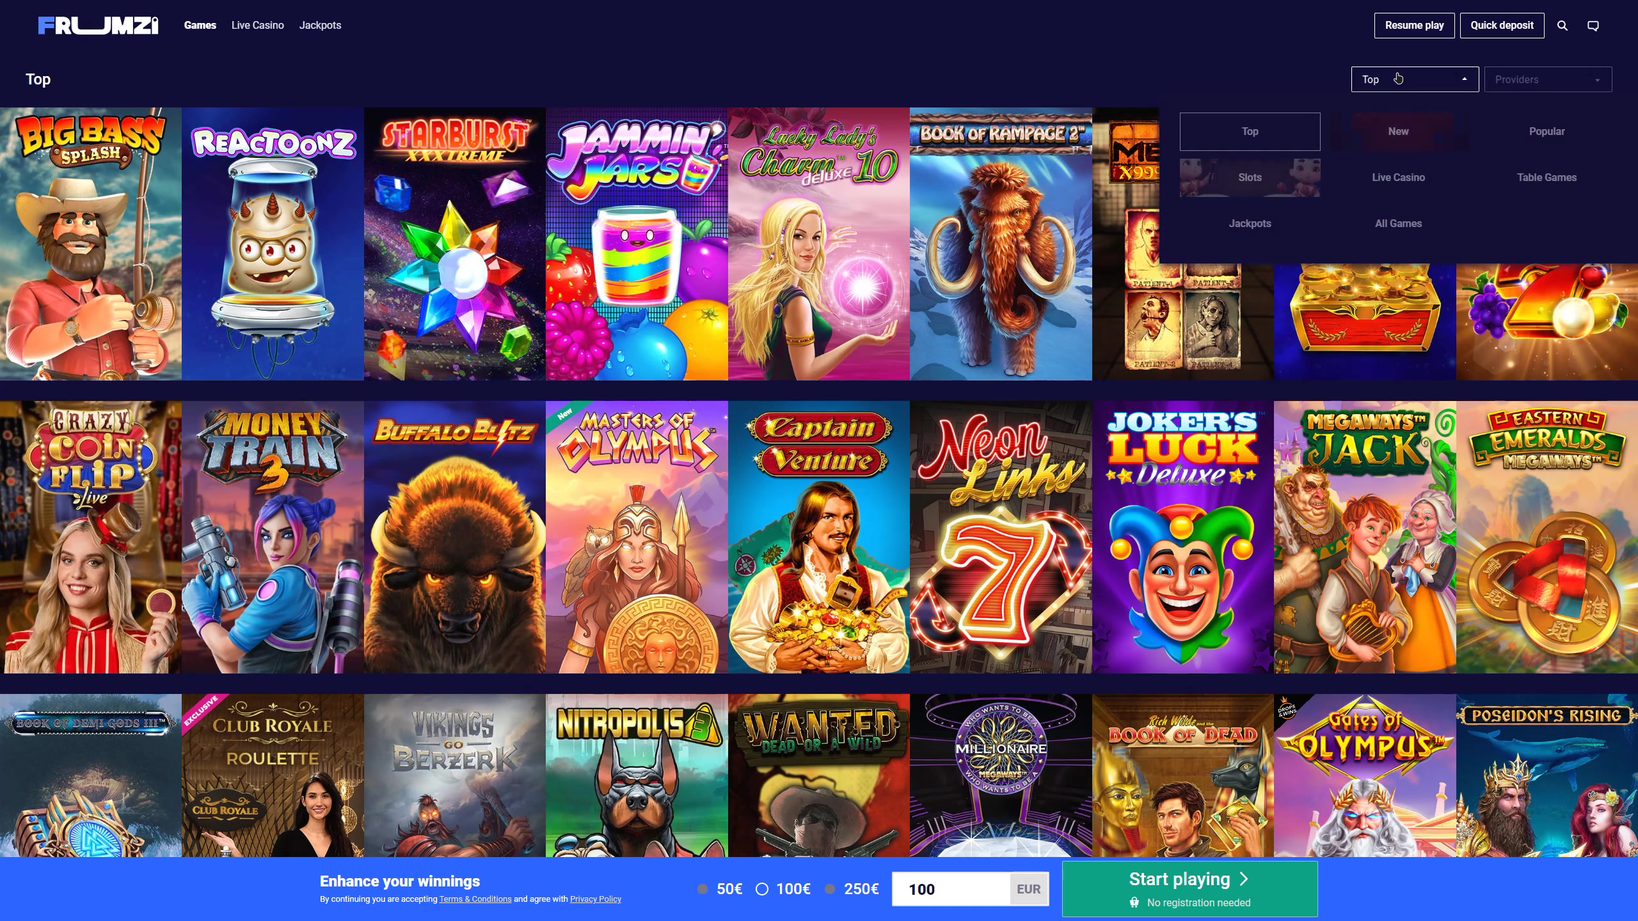Image resolution: width=1638 pixels, height=921 pixels.
Task: Open the Starburst XXXtreme game
Action: point(455,244)
